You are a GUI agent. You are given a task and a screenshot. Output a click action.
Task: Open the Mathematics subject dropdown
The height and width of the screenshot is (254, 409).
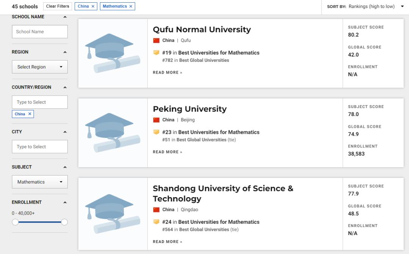(x=40, y=182)
